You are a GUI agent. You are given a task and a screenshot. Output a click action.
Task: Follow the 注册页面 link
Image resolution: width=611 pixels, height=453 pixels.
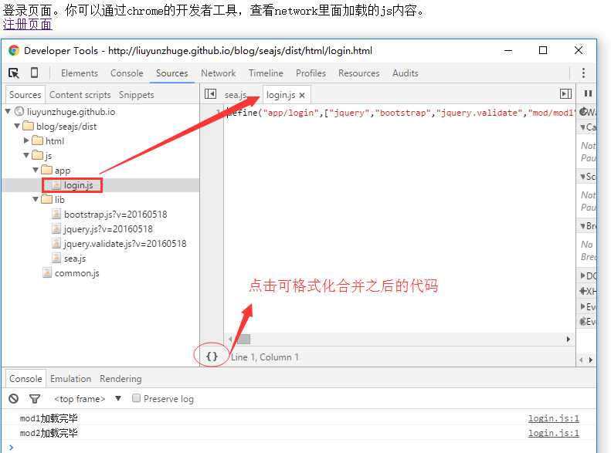click(27, 24)
